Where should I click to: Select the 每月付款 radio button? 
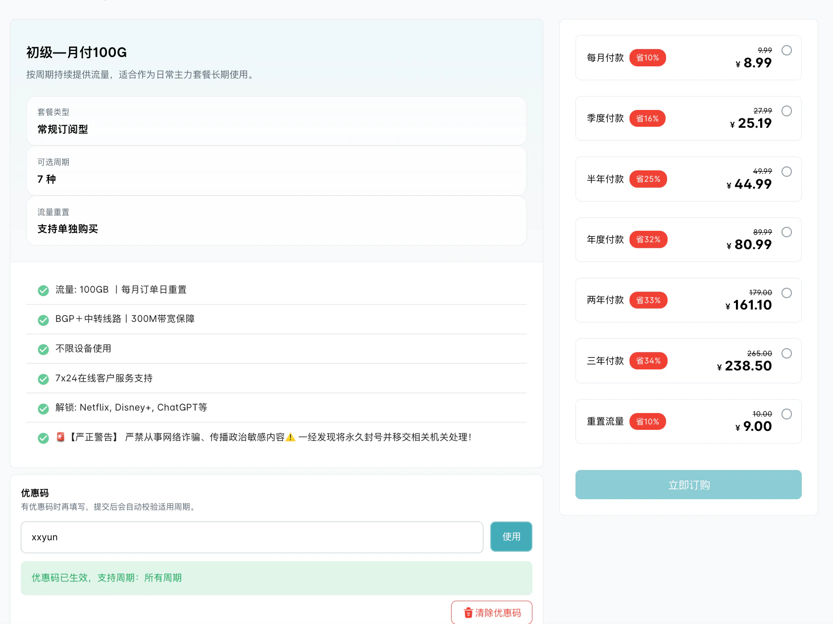pyautogui.click(x=786, y=51)
